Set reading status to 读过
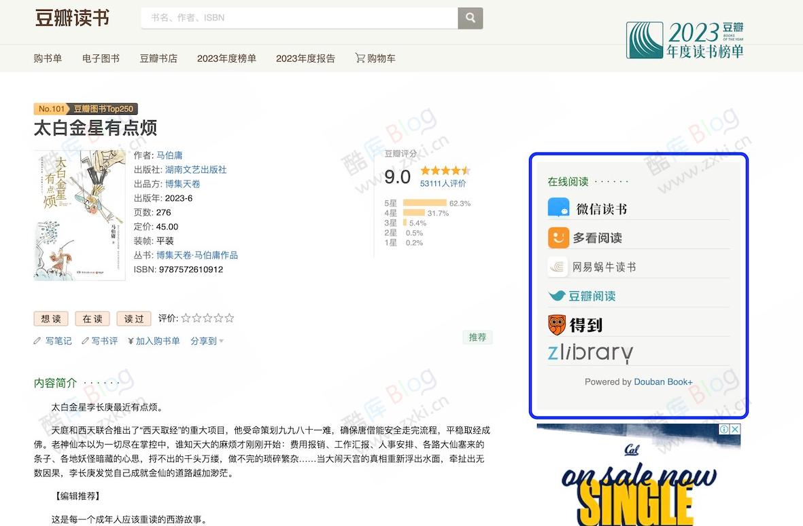Image resolution: width=803 pixels, height=526 pixels. 133,318
